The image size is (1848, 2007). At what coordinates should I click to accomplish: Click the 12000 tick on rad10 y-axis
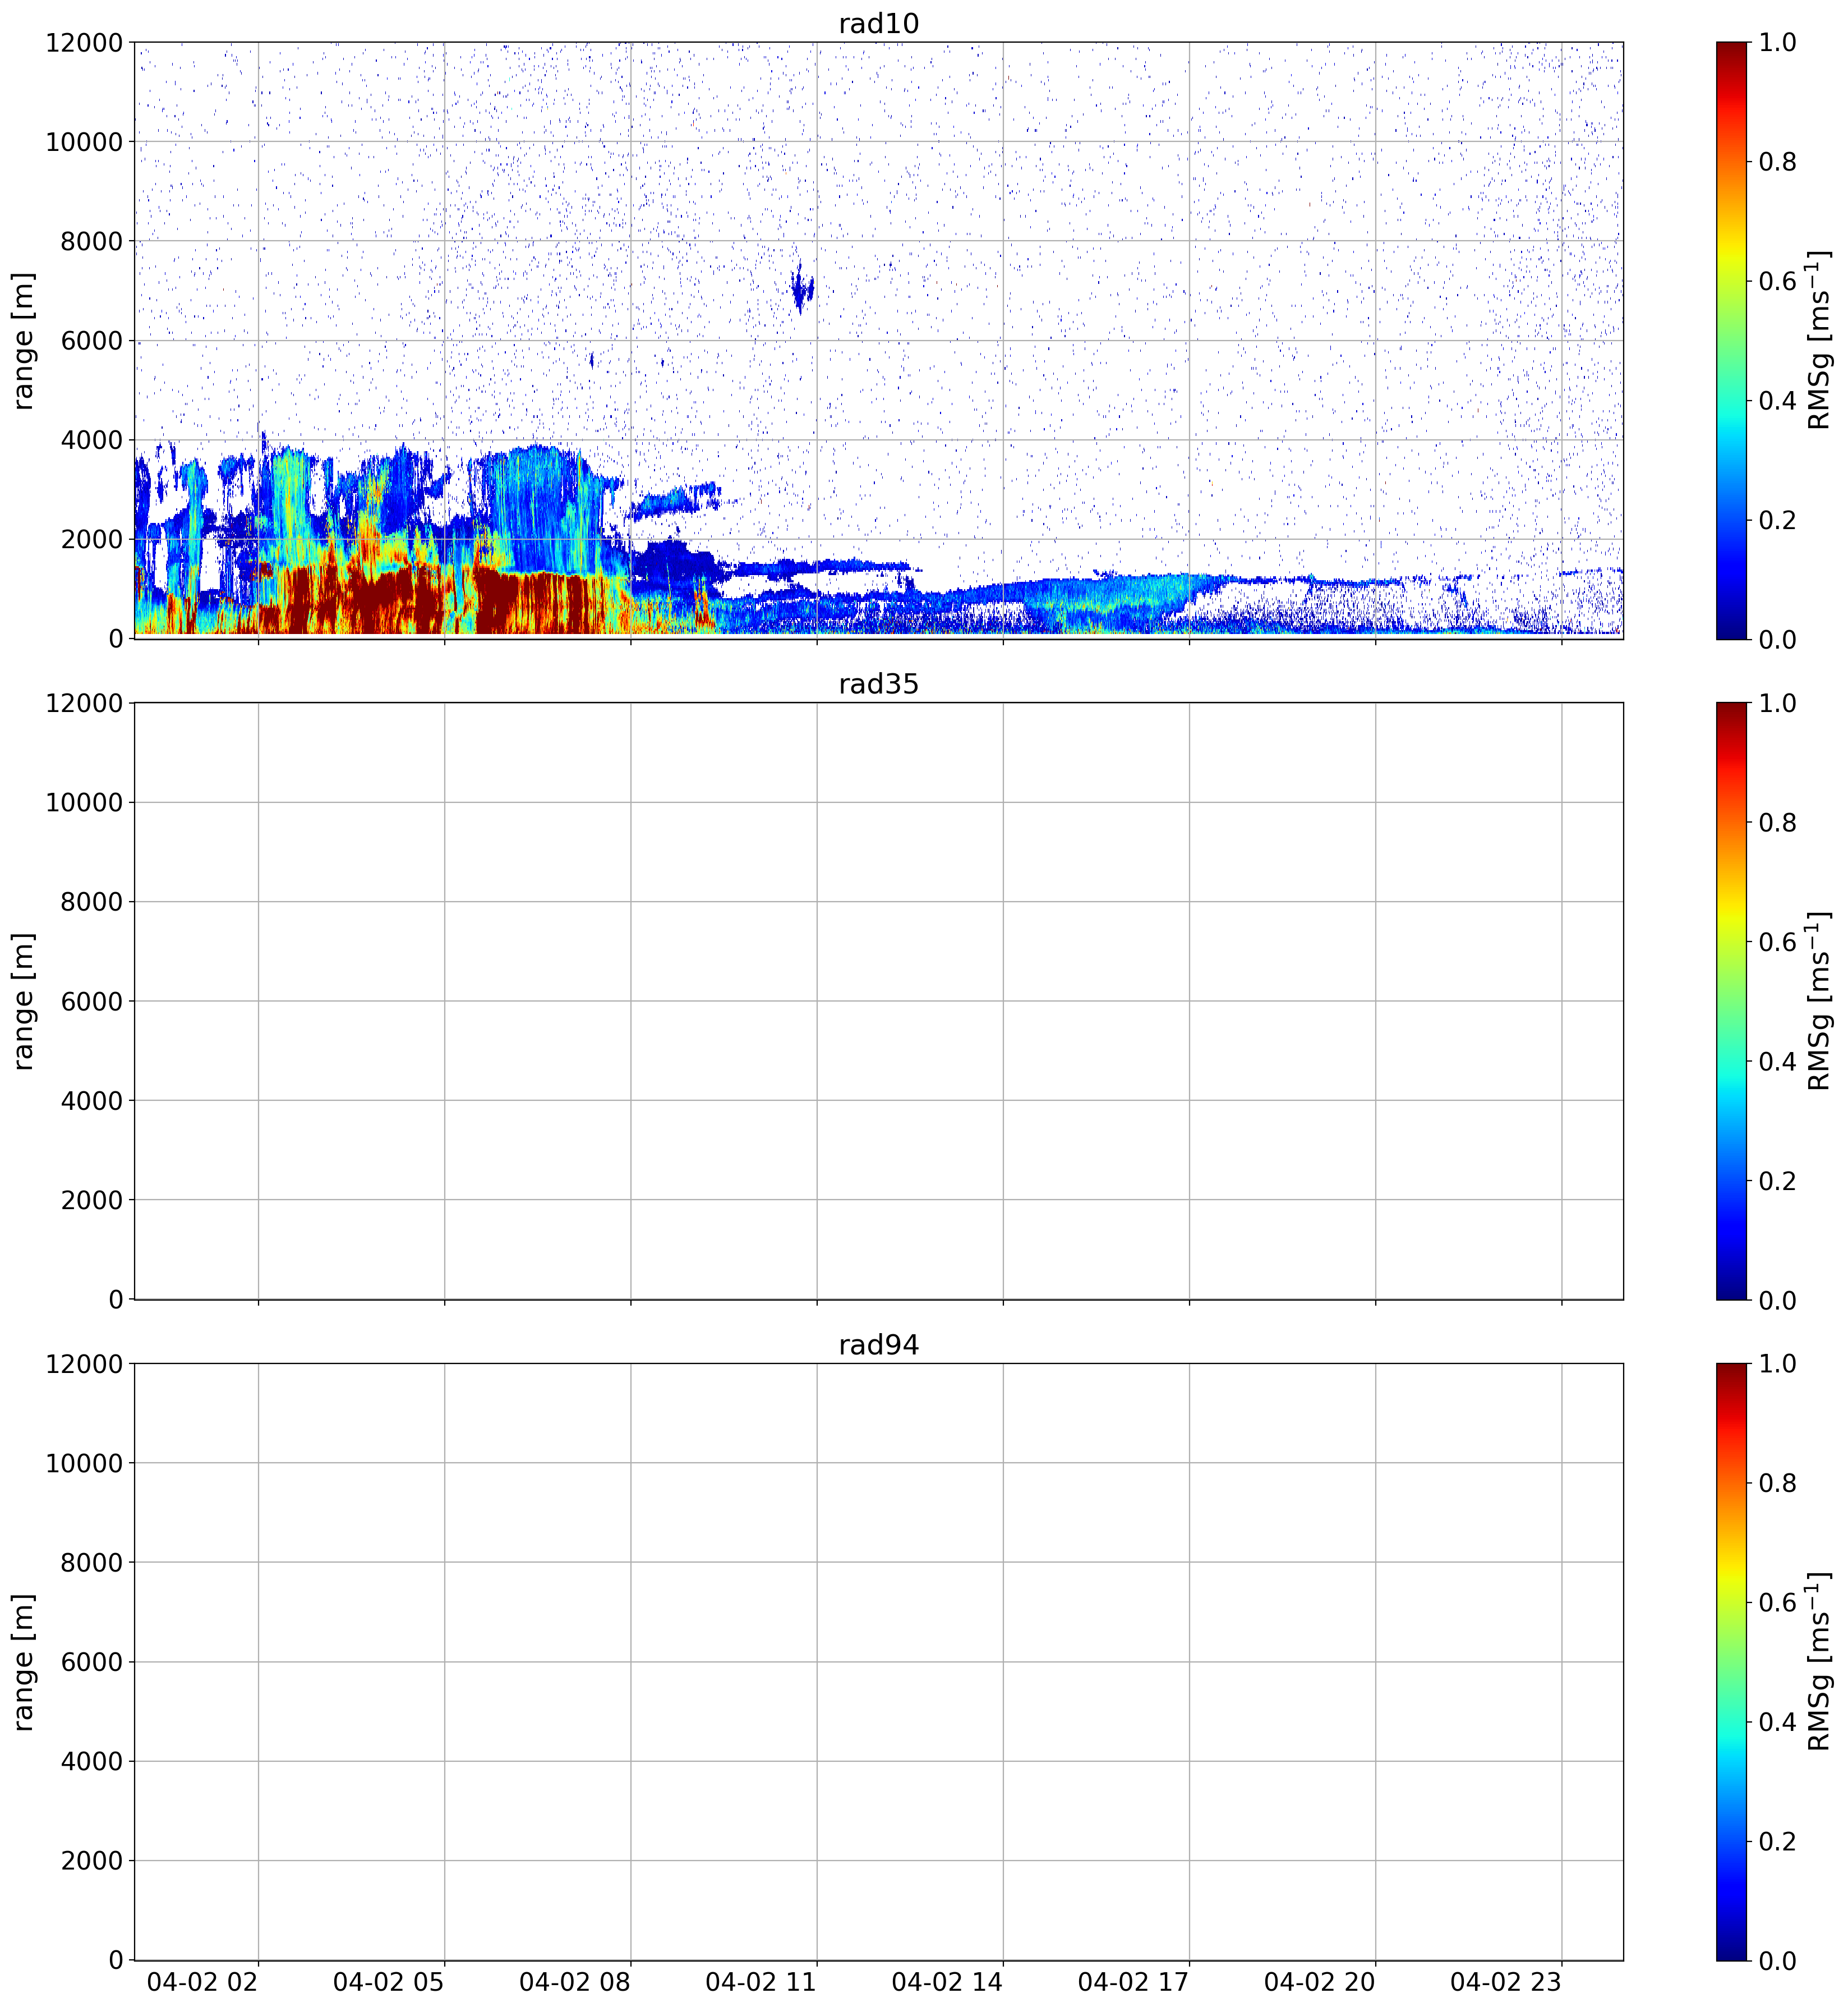pos(84,42)
